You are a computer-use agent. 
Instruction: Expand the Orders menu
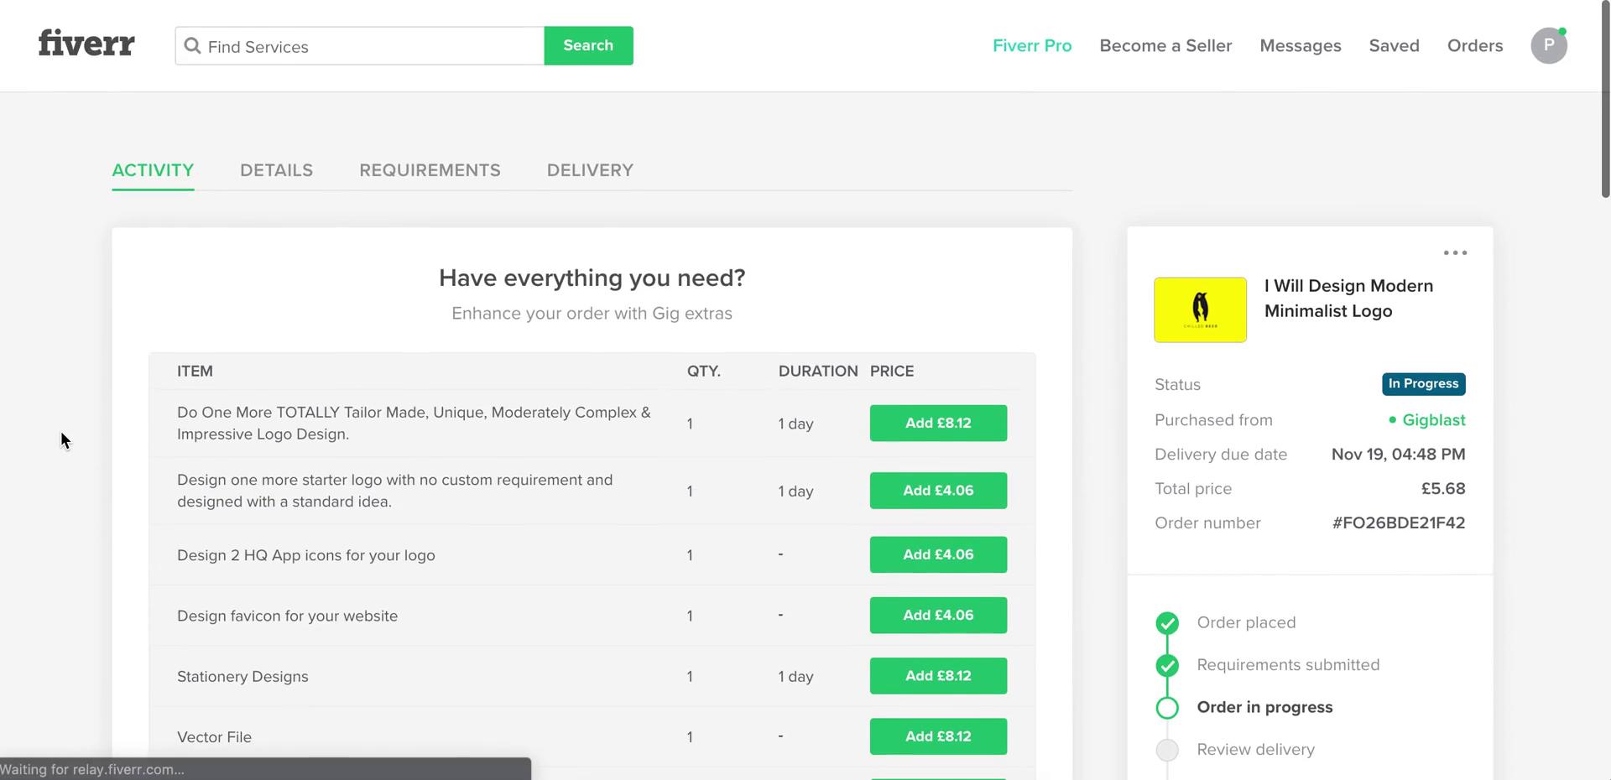point(1474,45)
